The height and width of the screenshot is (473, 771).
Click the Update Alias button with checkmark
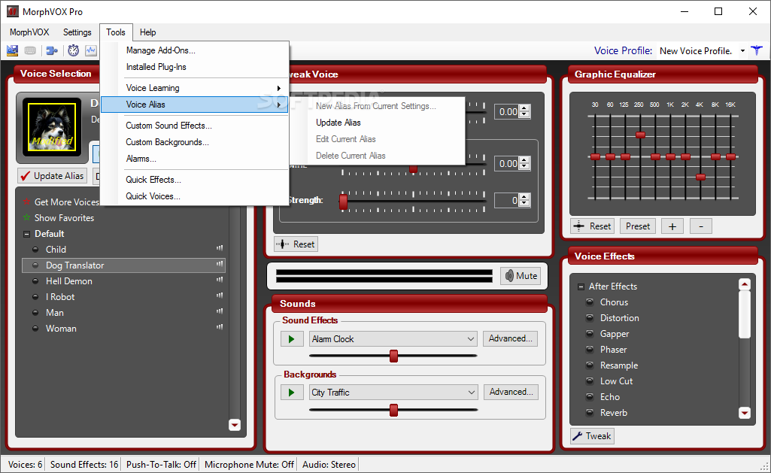pos(52,175)
